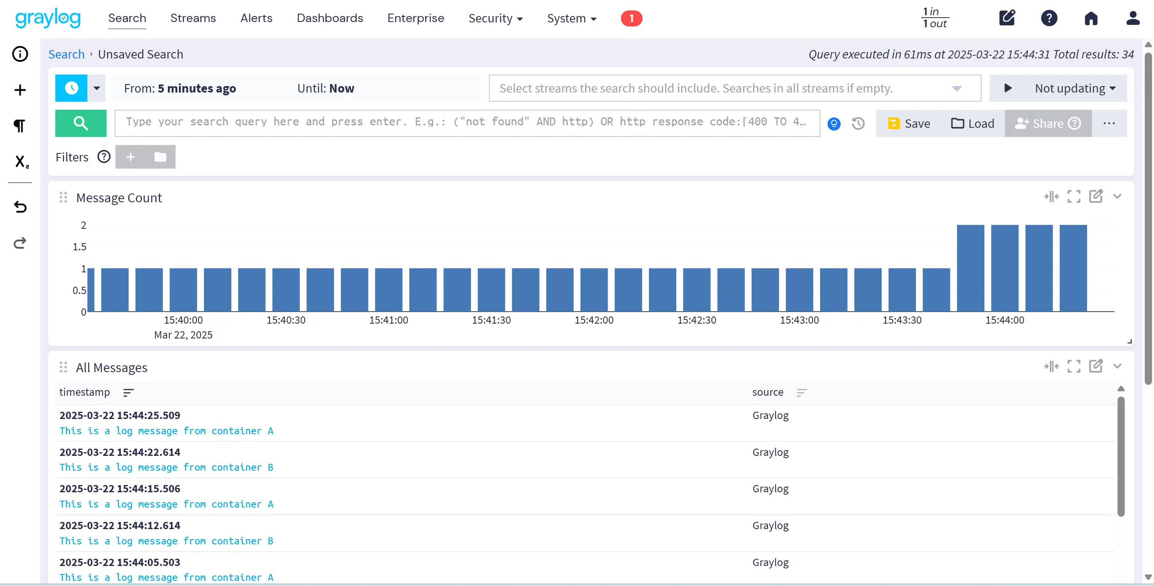The width and height of the screenshot is (1154, 586).
Task: Focus Message Count widget fullscreen
Action: [1073, 197]
